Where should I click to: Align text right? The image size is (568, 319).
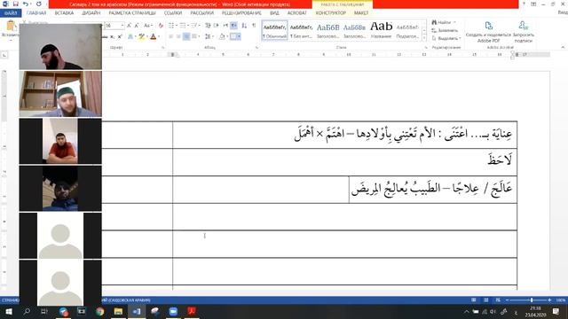186,36
